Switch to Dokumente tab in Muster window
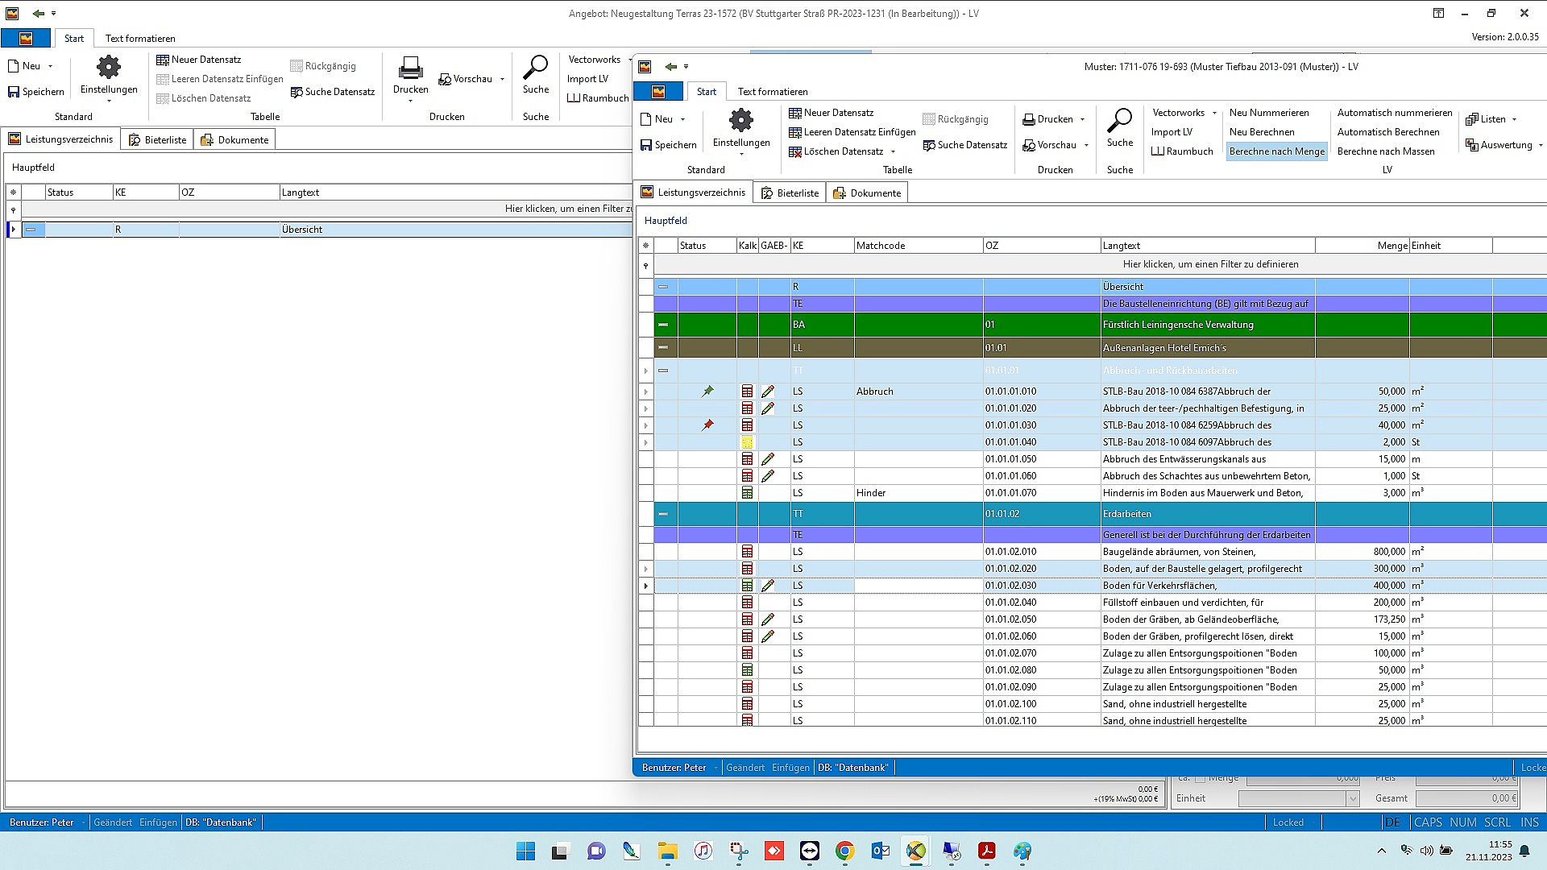Image resolution: width=1547 pixels, height=870 pixels. (867, 193)
